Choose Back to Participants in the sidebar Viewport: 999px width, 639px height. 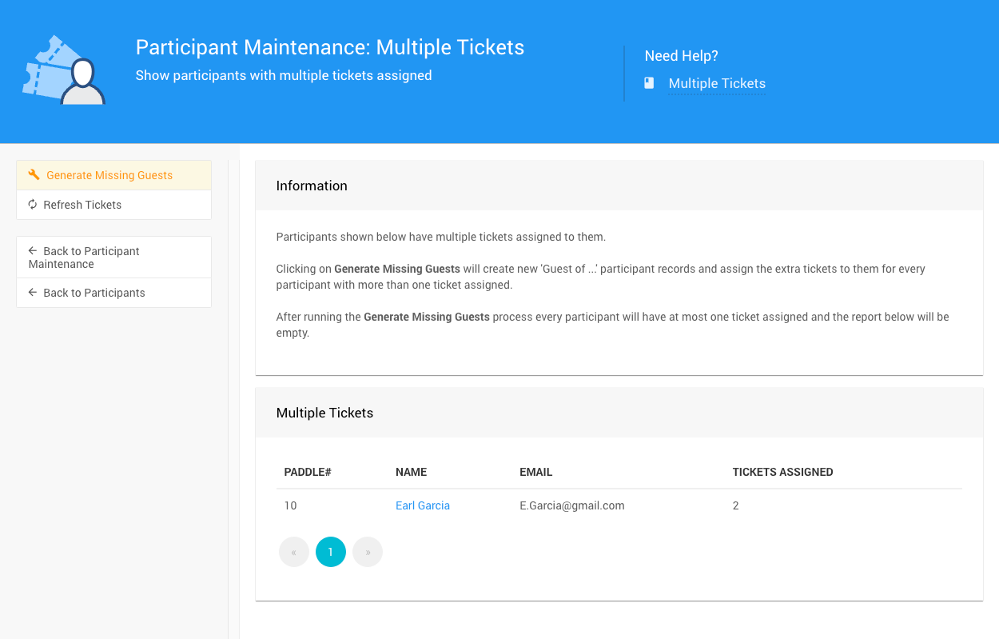tap(94, 293)
